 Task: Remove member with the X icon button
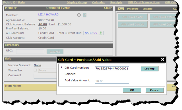pos(85,15)
